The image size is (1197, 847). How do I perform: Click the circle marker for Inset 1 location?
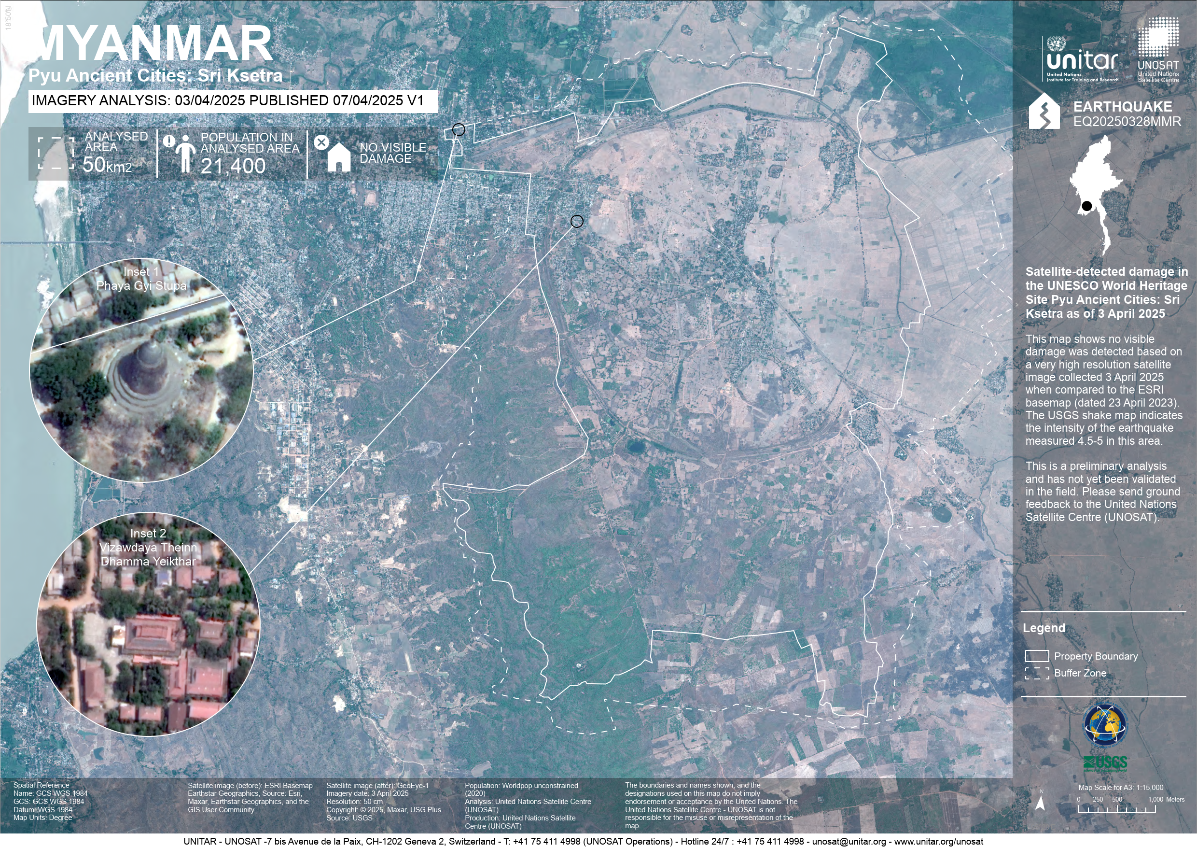coord(458,129)
